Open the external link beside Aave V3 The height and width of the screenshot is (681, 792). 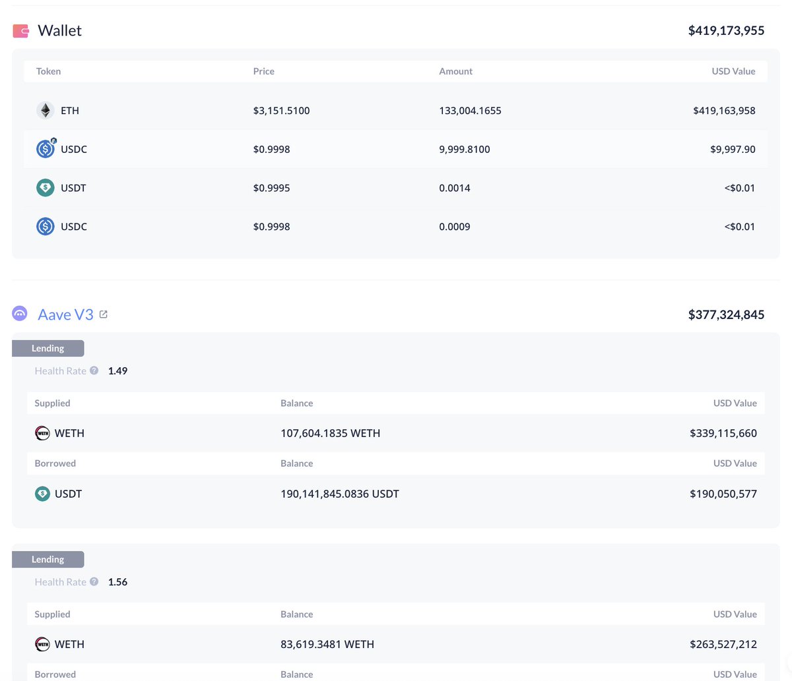(x=104, y=314)
